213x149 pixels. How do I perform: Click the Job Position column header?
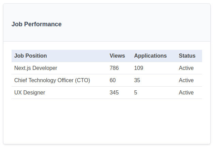[x=31, y=56]
